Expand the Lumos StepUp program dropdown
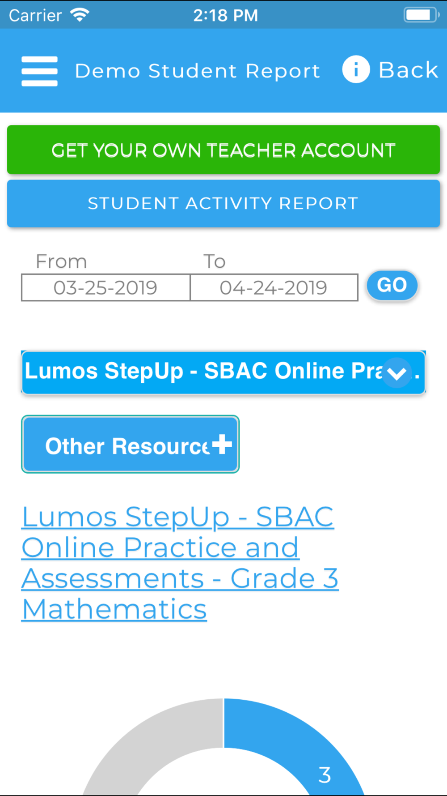This screenshot has width=447, height=796. pos(223,372)
